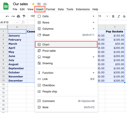The width and height of the screenshot is (127, 113).
Task: Print the spreadsheet
Action: coord(18,16)
